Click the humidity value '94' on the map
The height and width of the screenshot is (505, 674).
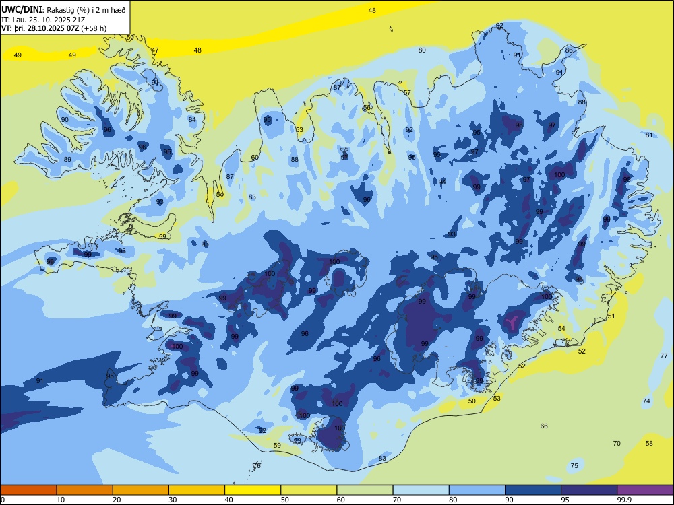pyautogui.click(x=442, y=182)
